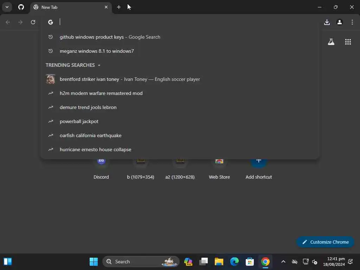Close the New Tab tab
The image size is (360, 270).
pyautogui.click(x=106, y=7)
